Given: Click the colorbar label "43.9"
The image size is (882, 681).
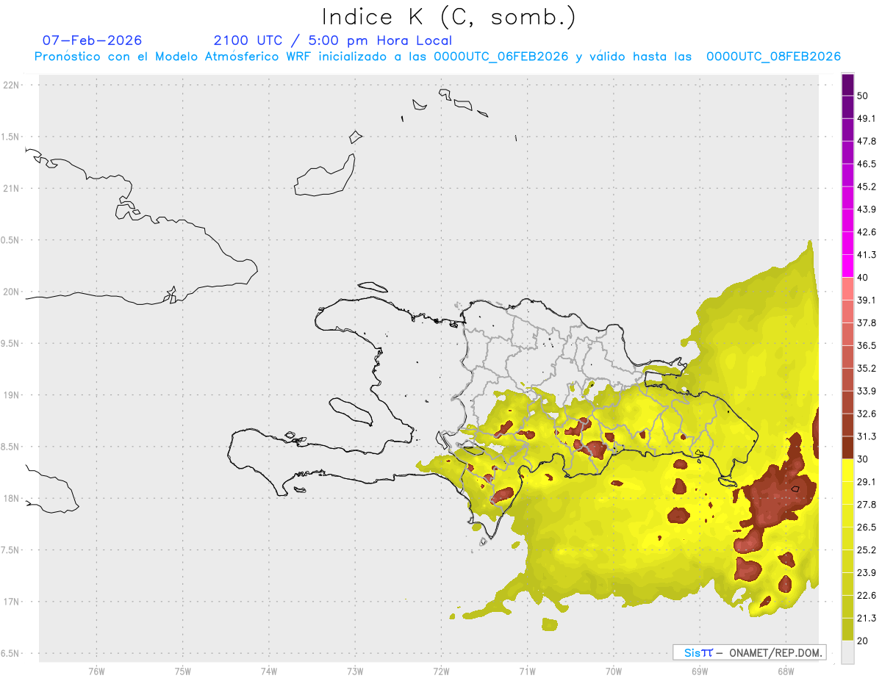Looking at the screenshot, I should [867, 209].
